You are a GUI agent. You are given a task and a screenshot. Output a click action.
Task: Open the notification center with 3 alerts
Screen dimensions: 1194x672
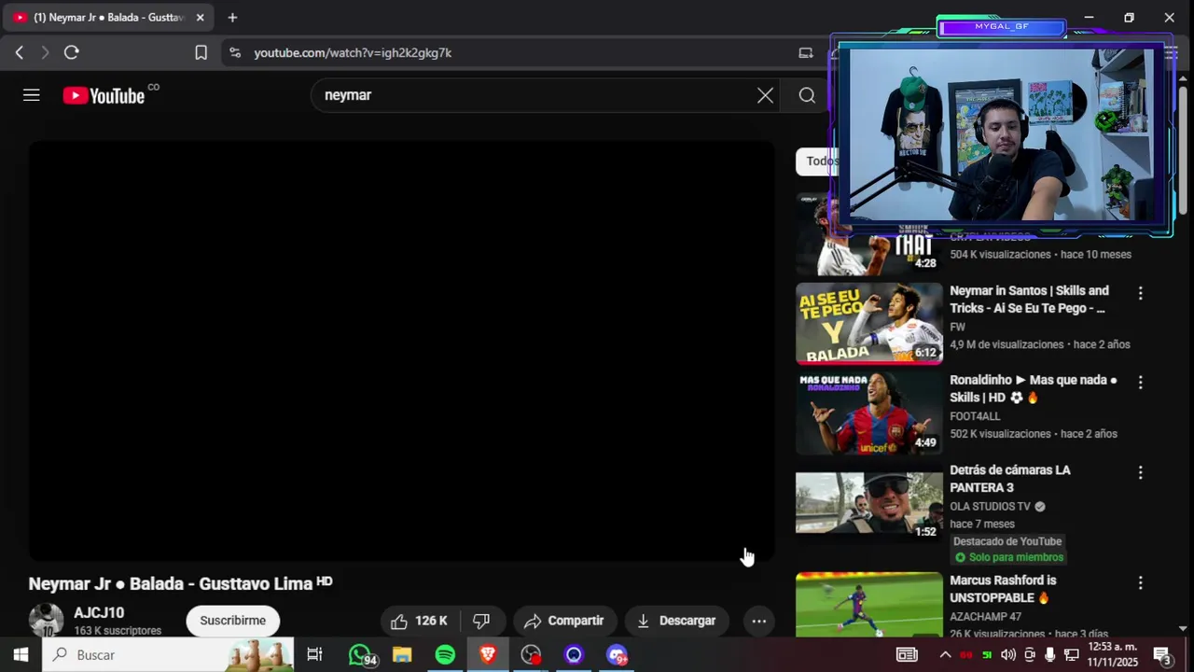tap(1162, 655)
